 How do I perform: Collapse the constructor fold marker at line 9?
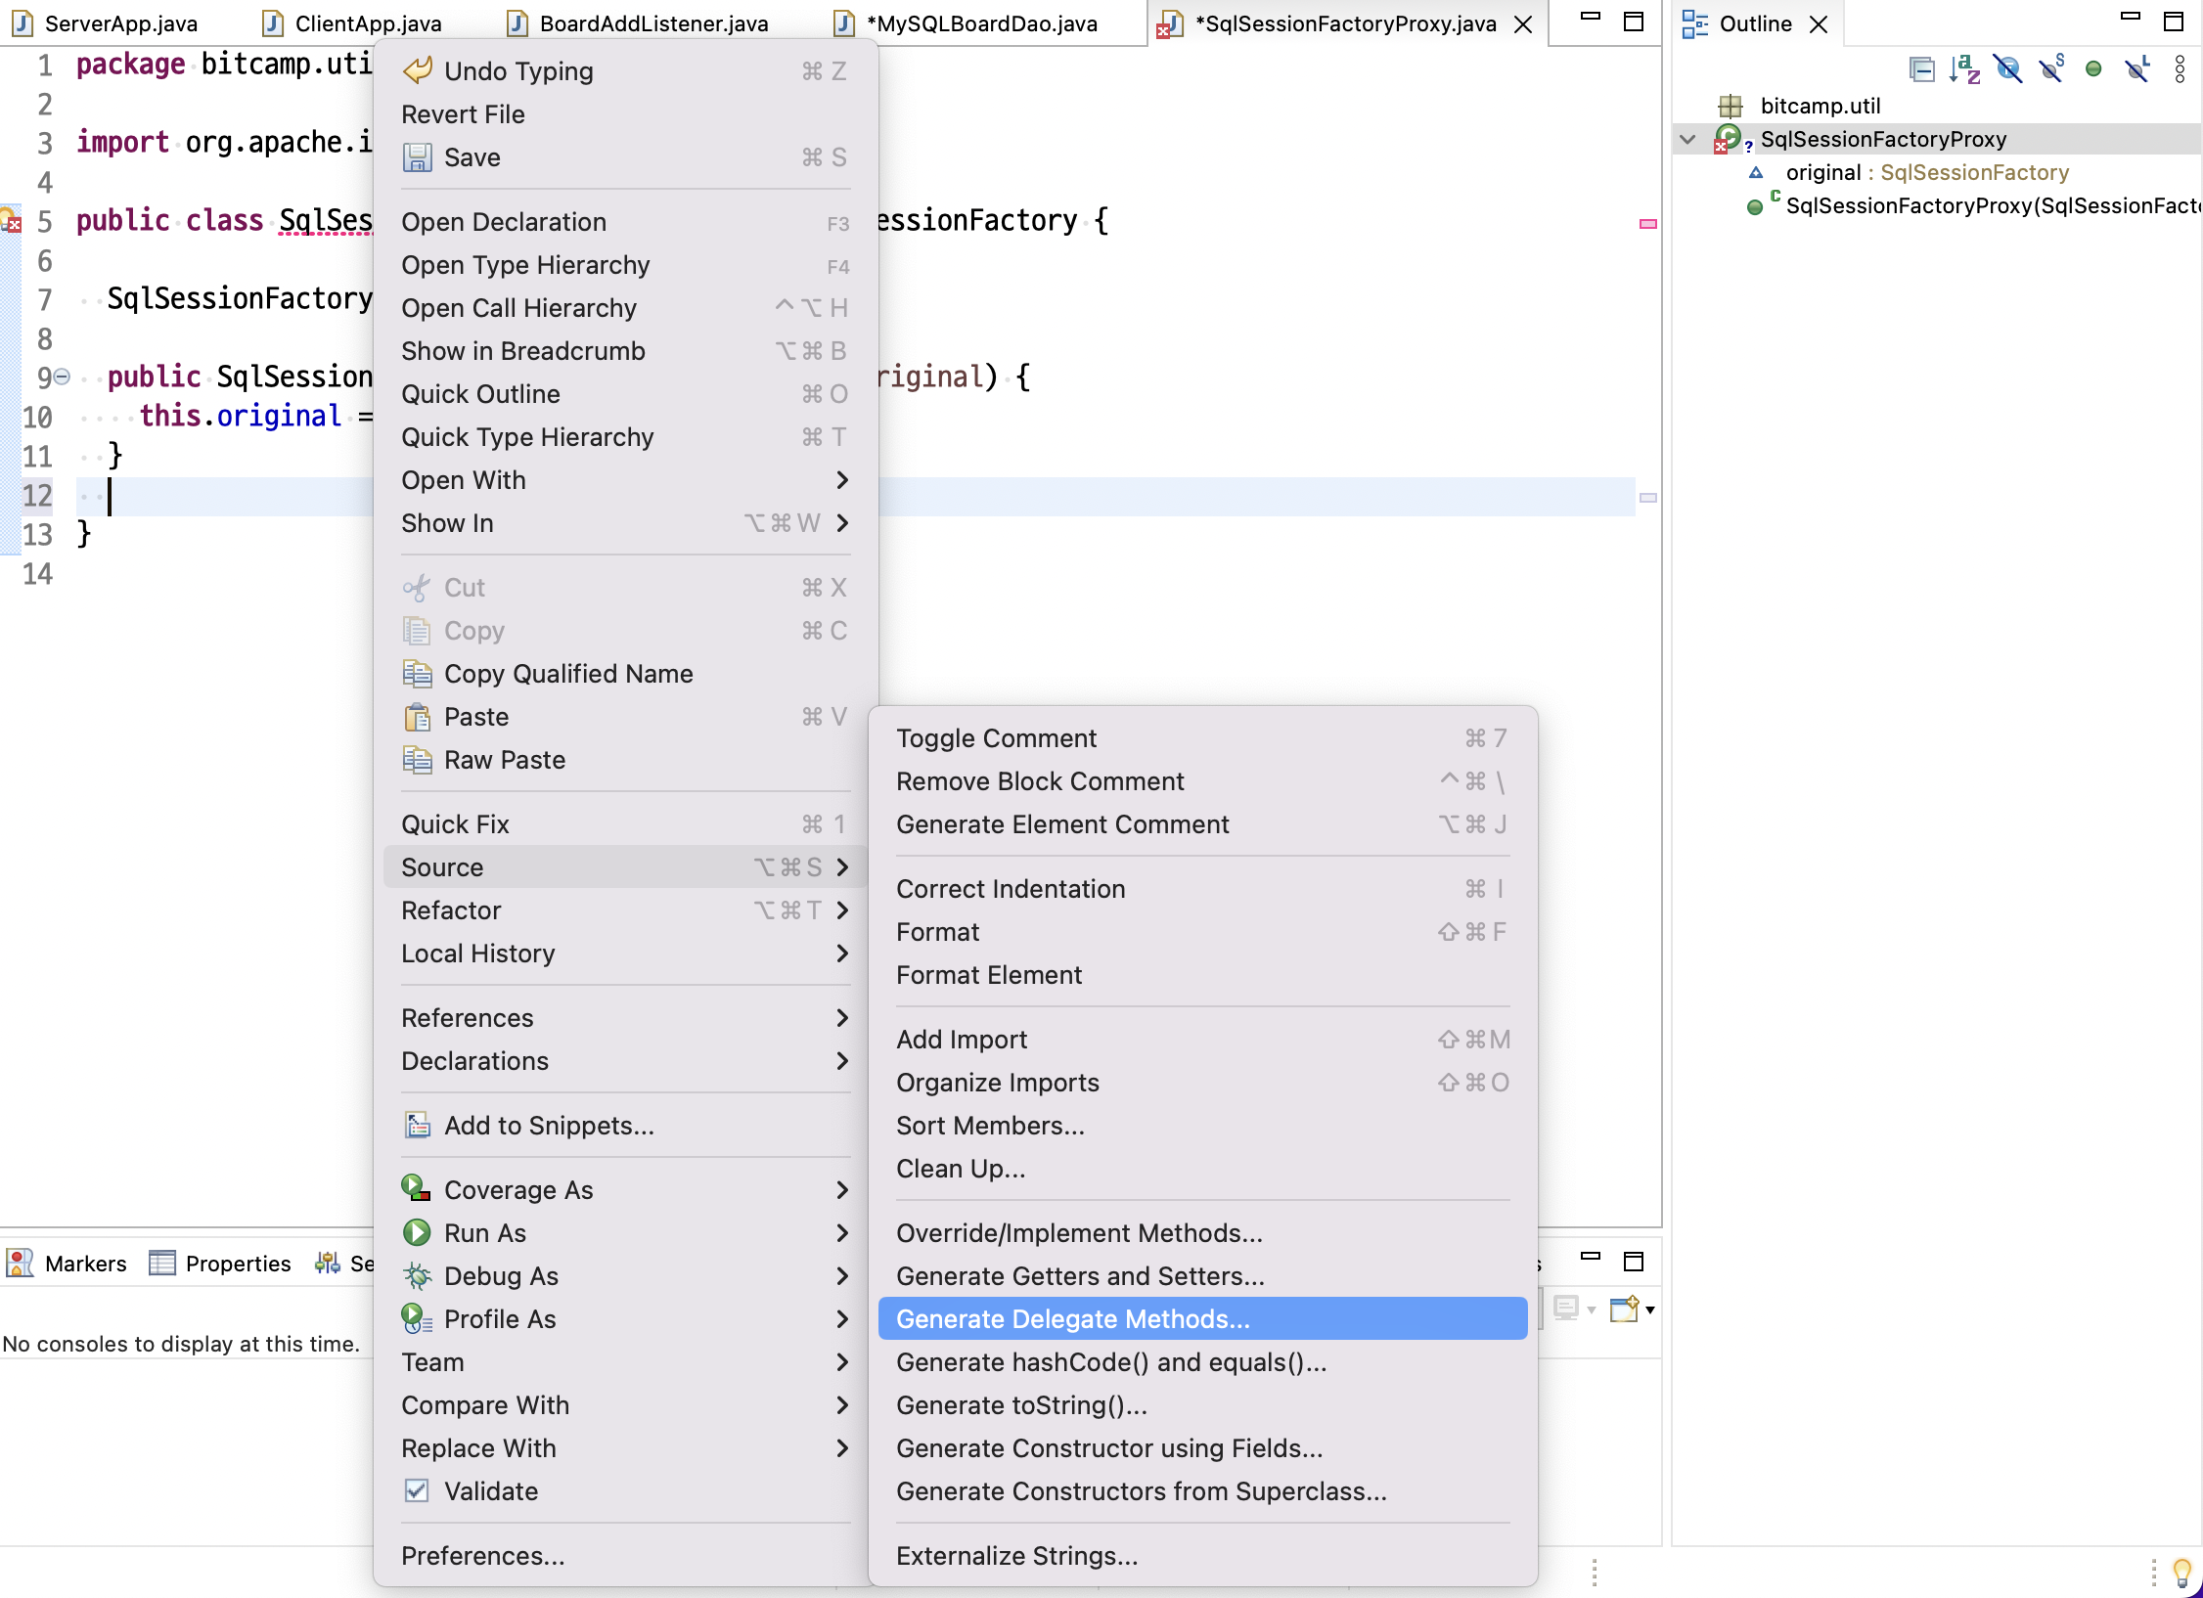pos(63,377)
